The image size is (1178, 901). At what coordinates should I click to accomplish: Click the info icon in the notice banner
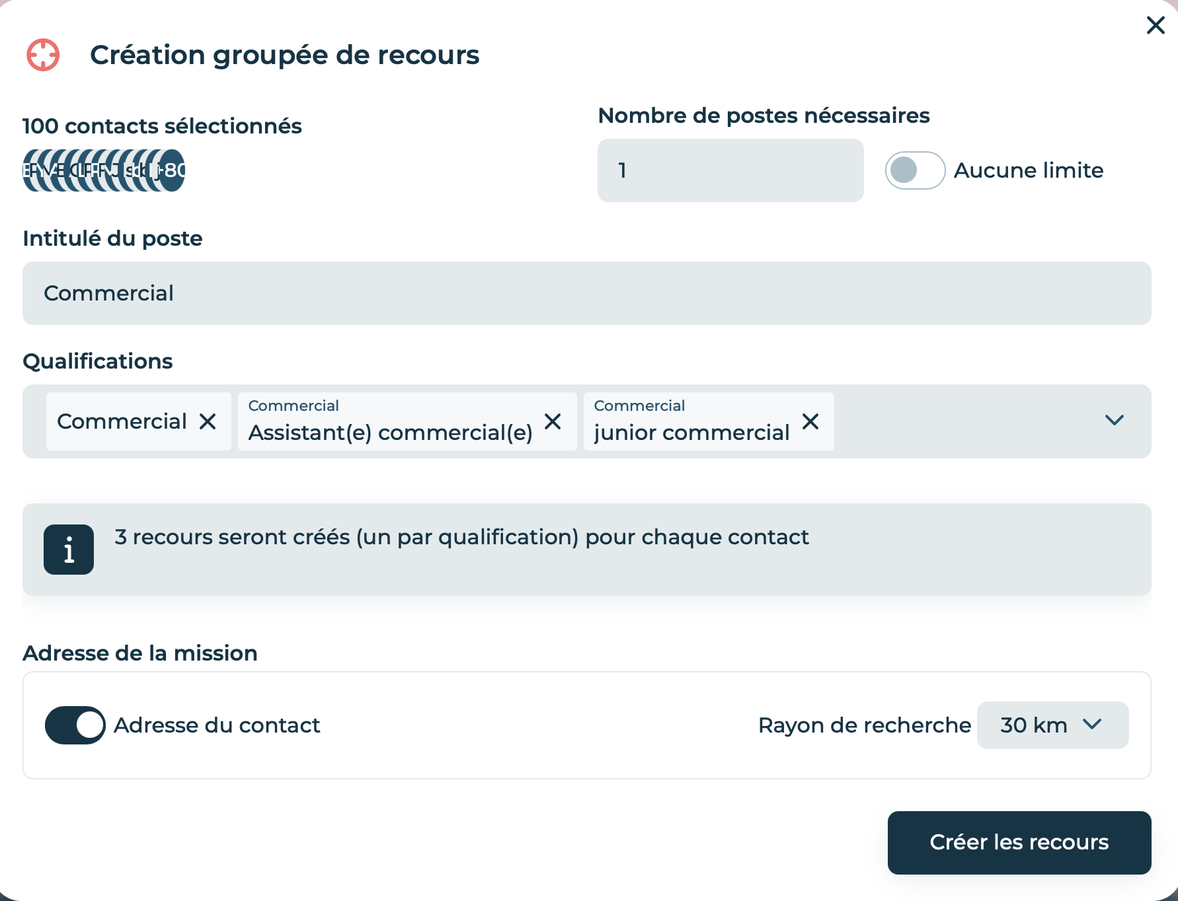pos(69,550)
